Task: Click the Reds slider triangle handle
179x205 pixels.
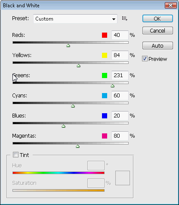Action: click(68, 45)
